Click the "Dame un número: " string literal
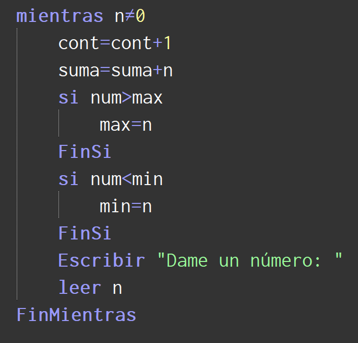The width and height of the screenshot is (358, 343). pyautogui.click(x=249, y=260)
